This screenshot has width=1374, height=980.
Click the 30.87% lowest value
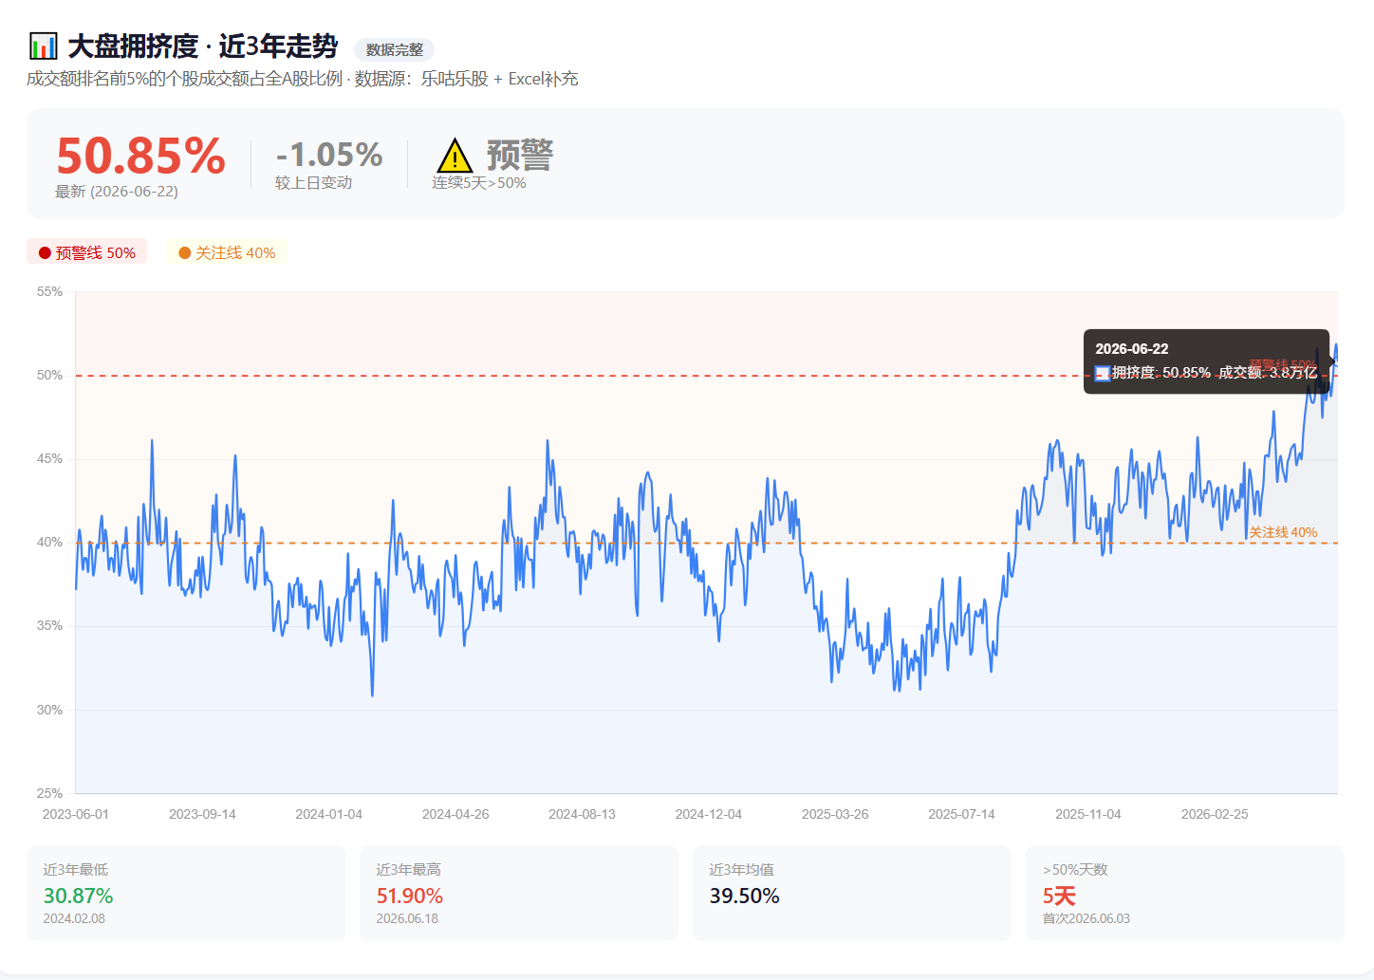pyautogui.click(x=79, y=896)
